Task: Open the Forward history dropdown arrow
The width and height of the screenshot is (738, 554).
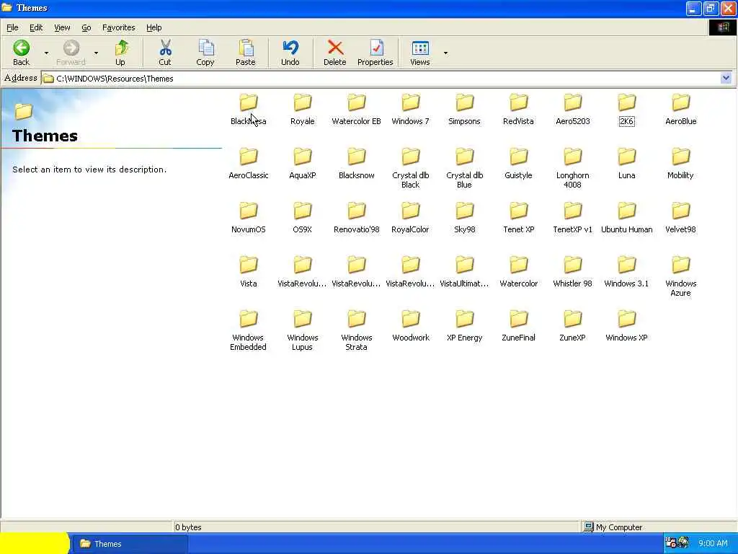Action: 96,53
